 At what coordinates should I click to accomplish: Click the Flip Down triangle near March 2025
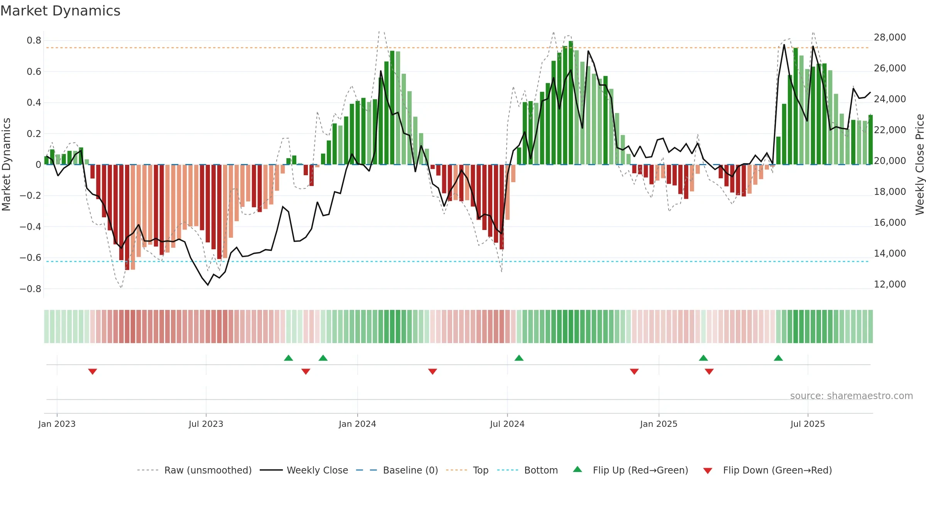point(709,372)
